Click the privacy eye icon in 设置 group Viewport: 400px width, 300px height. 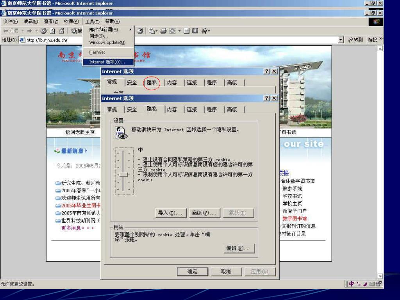coord(121,132)
